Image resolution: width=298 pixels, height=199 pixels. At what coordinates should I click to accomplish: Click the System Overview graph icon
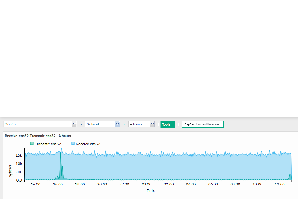click(189, 124)
